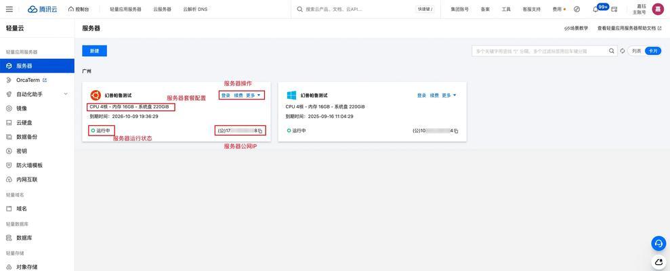Expand 自动化助手 sidebar section
This screenshot has width=670, height=271.
[x=37, y=94]
